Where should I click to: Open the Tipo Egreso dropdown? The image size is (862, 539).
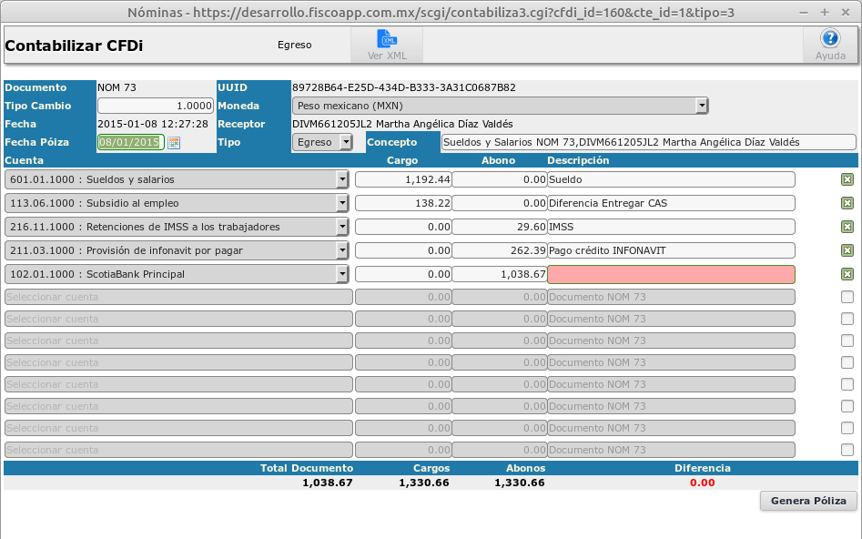click(345, 142)
